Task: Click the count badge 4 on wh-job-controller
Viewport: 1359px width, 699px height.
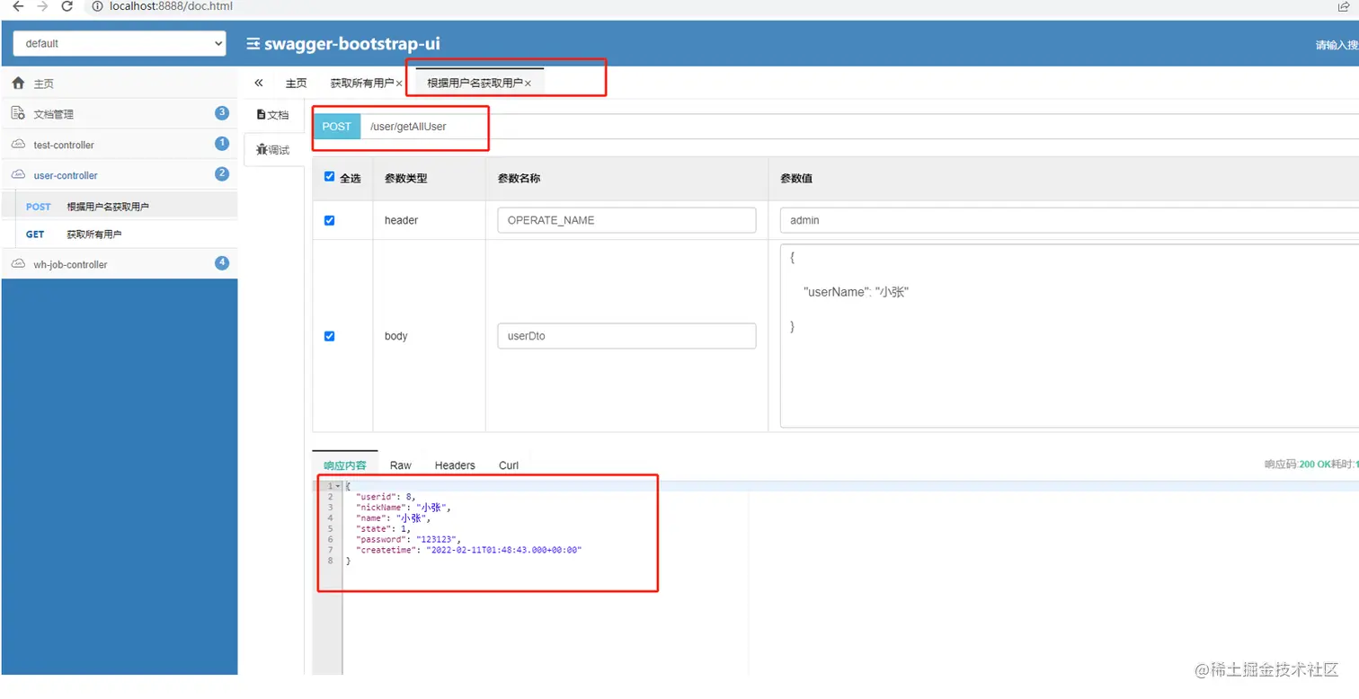Action: (222, 263)
